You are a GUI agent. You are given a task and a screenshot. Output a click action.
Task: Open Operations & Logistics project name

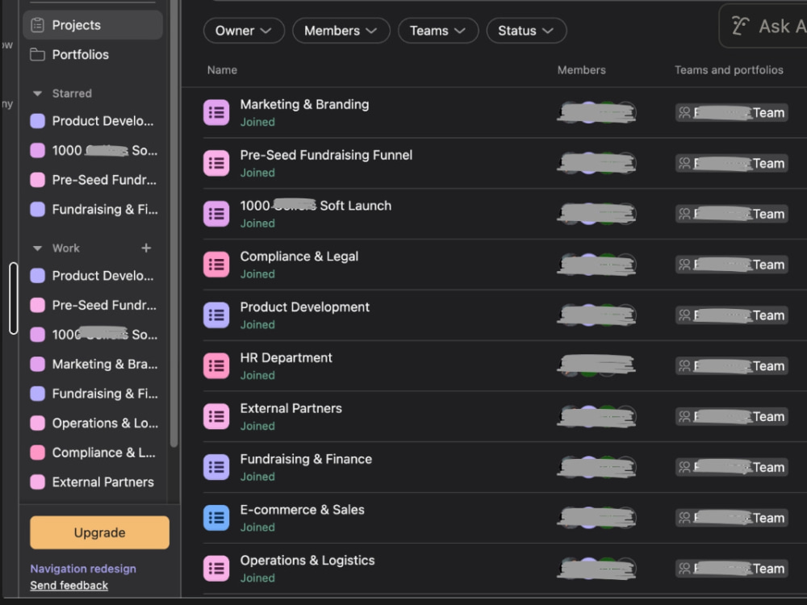click(307, 561)
